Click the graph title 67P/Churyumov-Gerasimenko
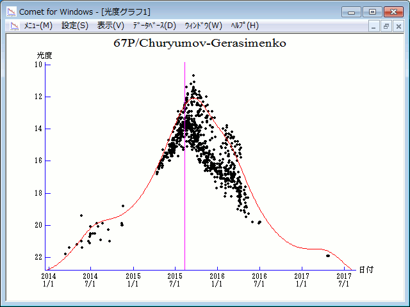Image resolution: width=410 pixels, height=307 pixels. [x=200, y=43]
